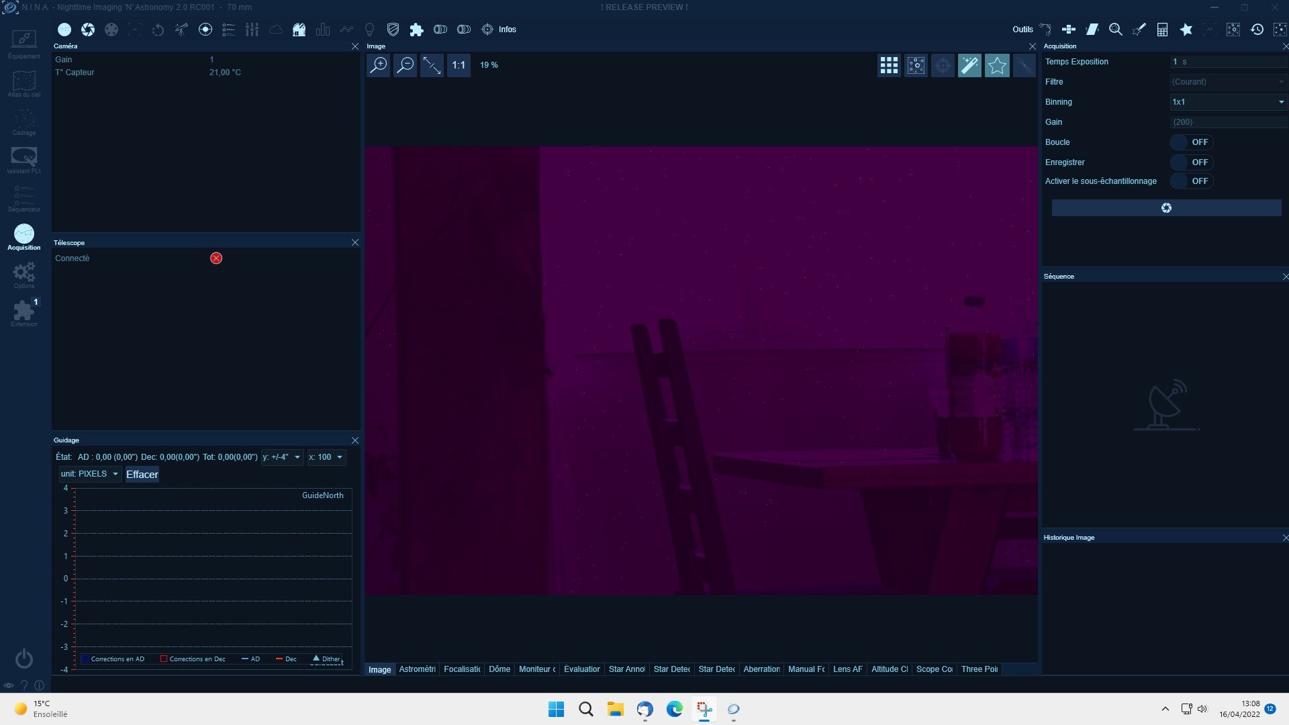Image resolution: width=1289 pixels, height=725 pixels.
Task: Open the Binning 1x1 dropdown
Action: click(x=1227, y=102)
